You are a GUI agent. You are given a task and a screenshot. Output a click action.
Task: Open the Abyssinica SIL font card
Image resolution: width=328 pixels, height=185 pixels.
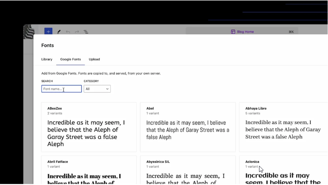click(x=188, y=170)
